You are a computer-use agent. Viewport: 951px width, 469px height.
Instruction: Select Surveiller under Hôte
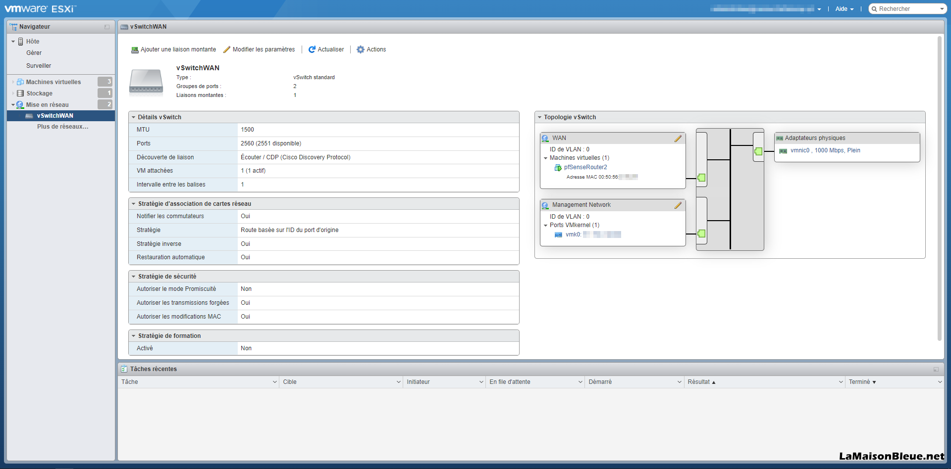39,66
